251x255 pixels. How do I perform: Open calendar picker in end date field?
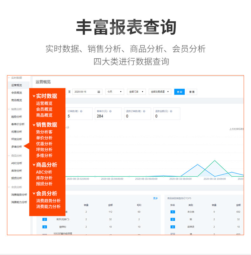(98, 92)
